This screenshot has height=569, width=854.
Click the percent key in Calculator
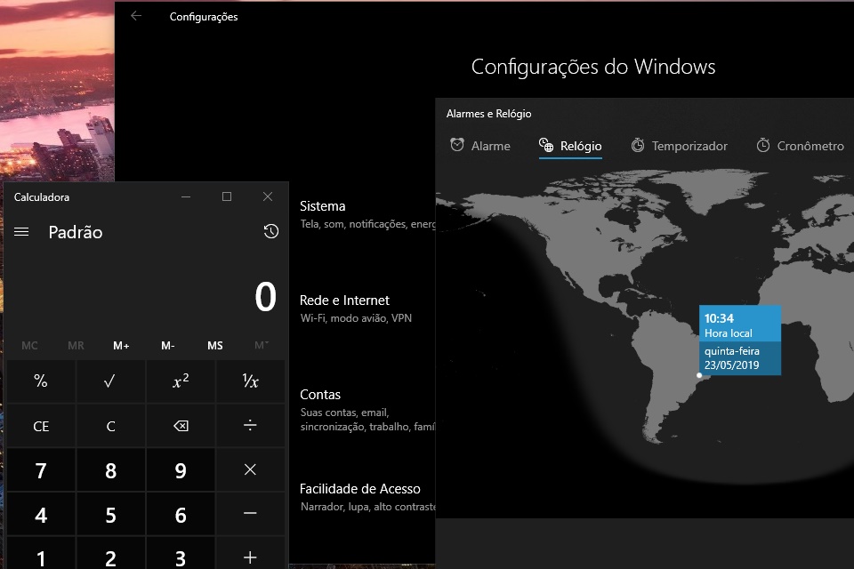pyautogui.click(x=41, y=381)
